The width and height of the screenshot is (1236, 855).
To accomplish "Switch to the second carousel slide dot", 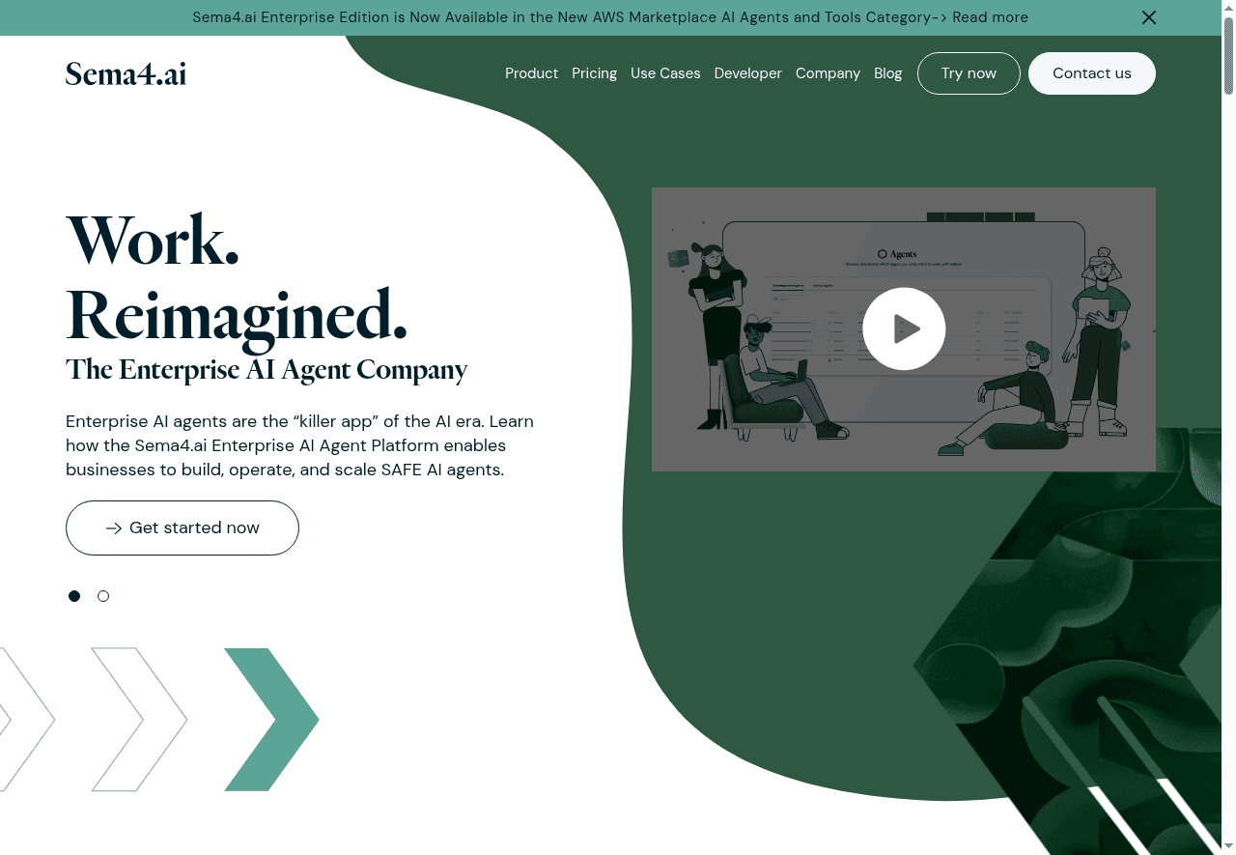I will coord(103,596).
